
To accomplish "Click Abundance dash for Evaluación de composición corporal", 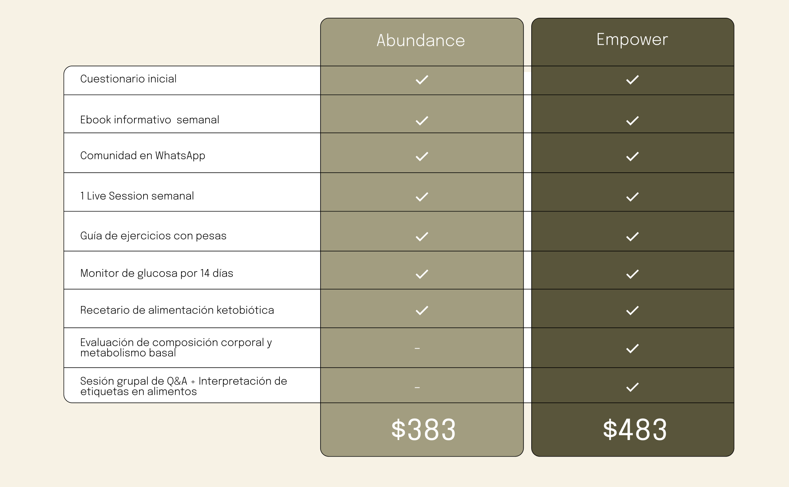I will tap(417, 349).
